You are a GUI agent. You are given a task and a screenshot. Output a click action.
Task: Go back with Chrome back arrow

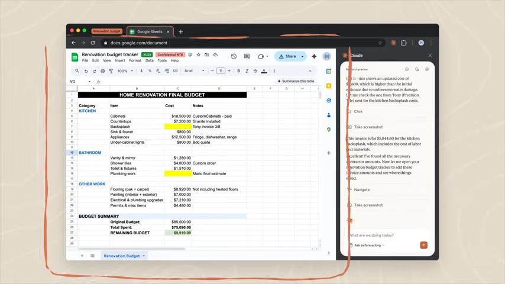pyautogui.click(x=73, y=43)
